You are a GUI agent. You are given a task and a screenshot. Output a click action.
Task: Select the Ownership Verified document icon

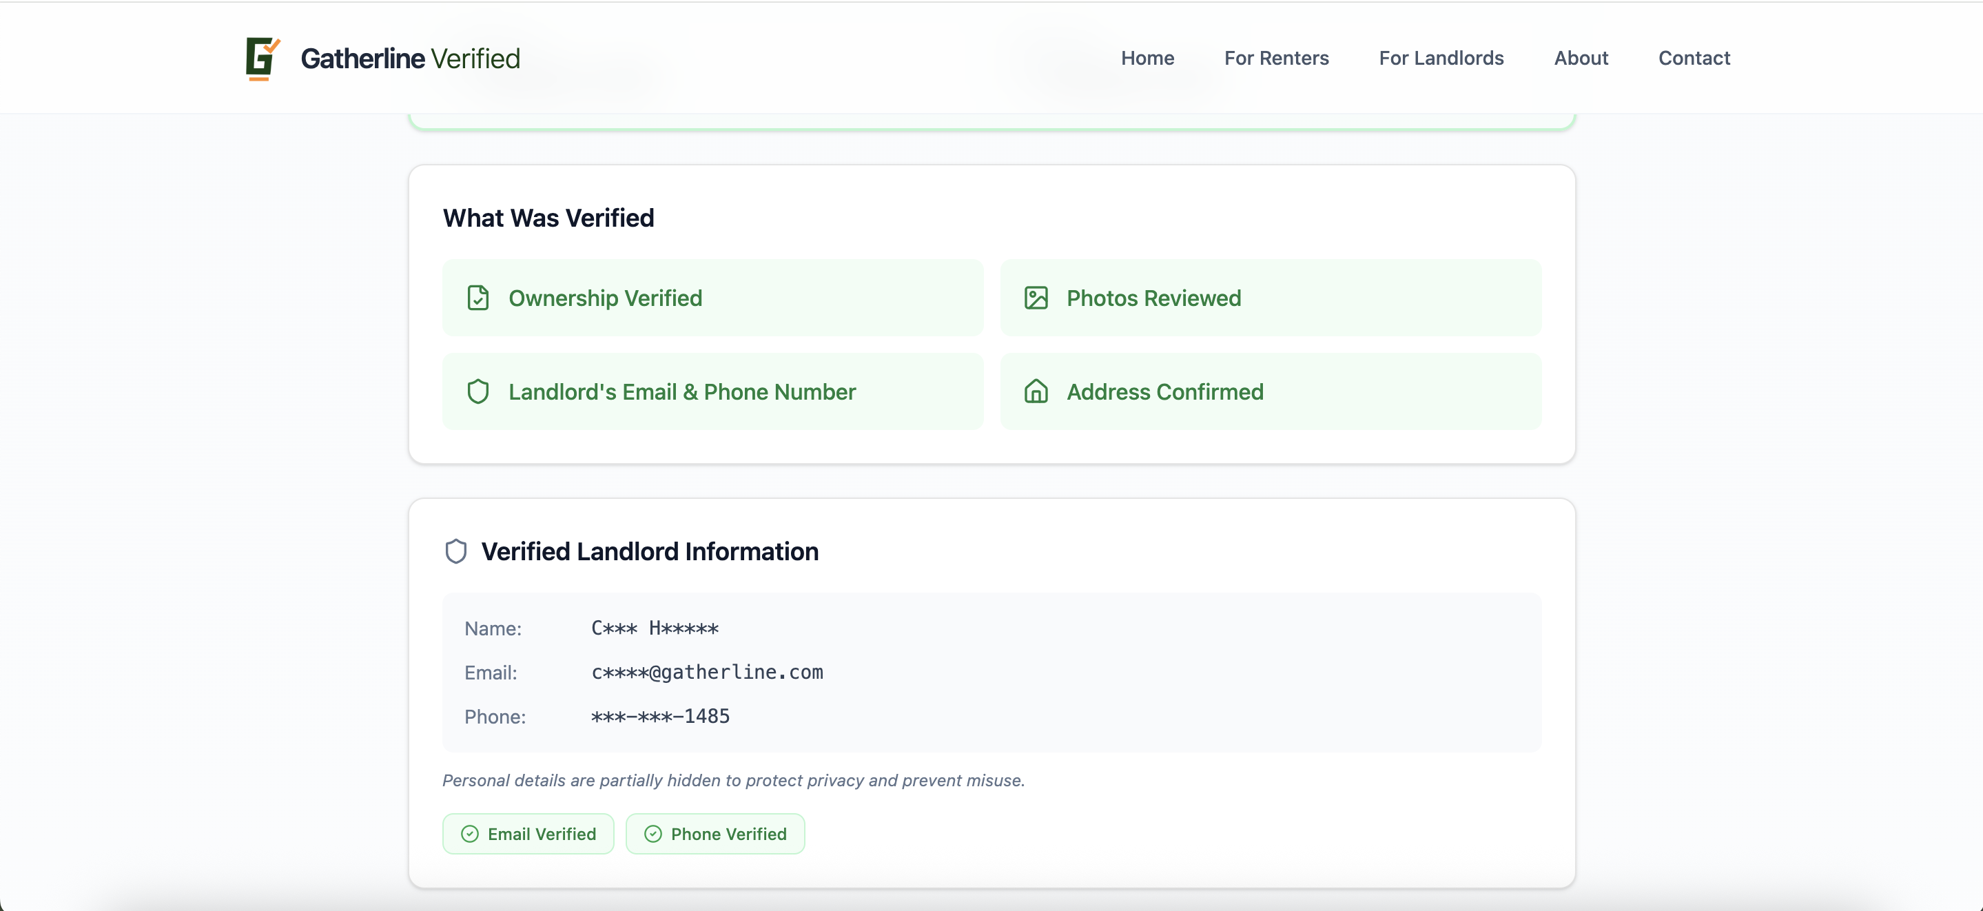point(478,297)
